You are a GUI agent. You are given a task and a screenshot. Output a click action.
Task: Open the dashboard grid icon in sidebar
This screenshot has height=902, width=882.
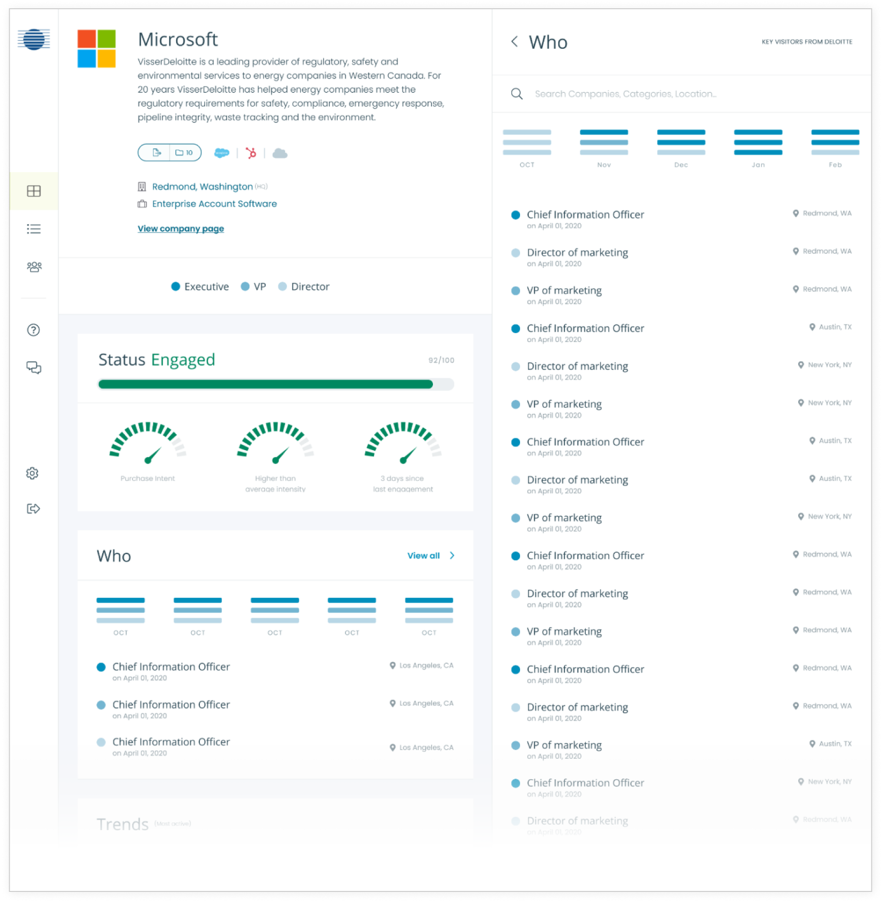(x=34, y=191)
